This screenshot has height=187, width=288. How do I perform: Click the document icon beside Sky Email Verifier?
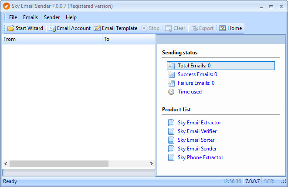pos(171,131)
